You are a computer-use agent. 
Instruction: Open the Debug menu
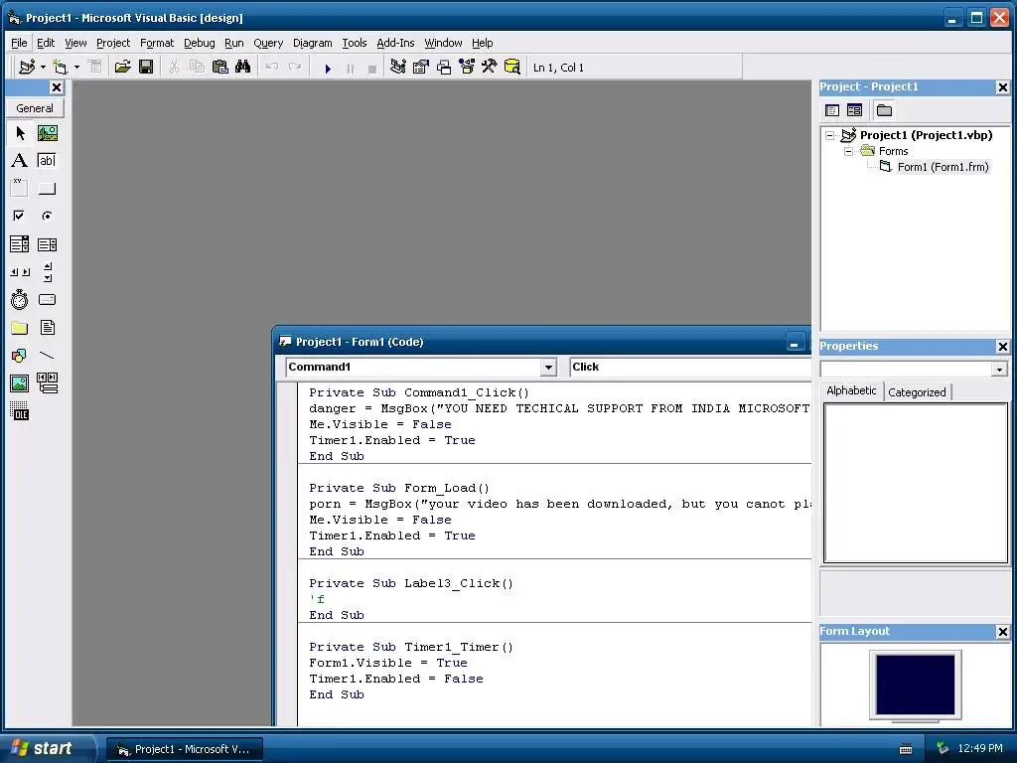[199, 43]
